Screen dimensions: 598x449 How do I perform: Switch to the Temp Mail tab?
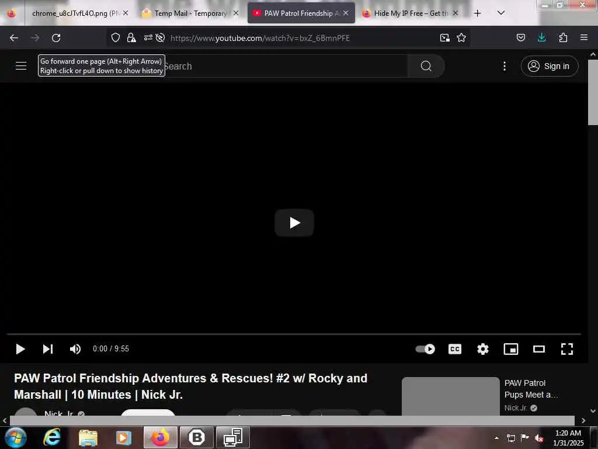click(190, 13)
